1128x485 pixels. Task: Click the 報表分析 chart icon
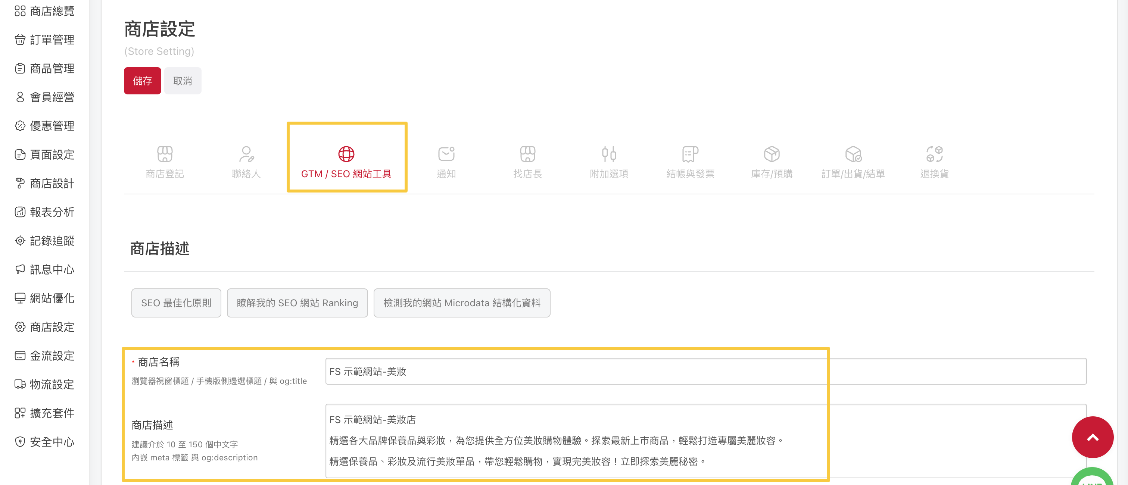(x=20, y=212)
